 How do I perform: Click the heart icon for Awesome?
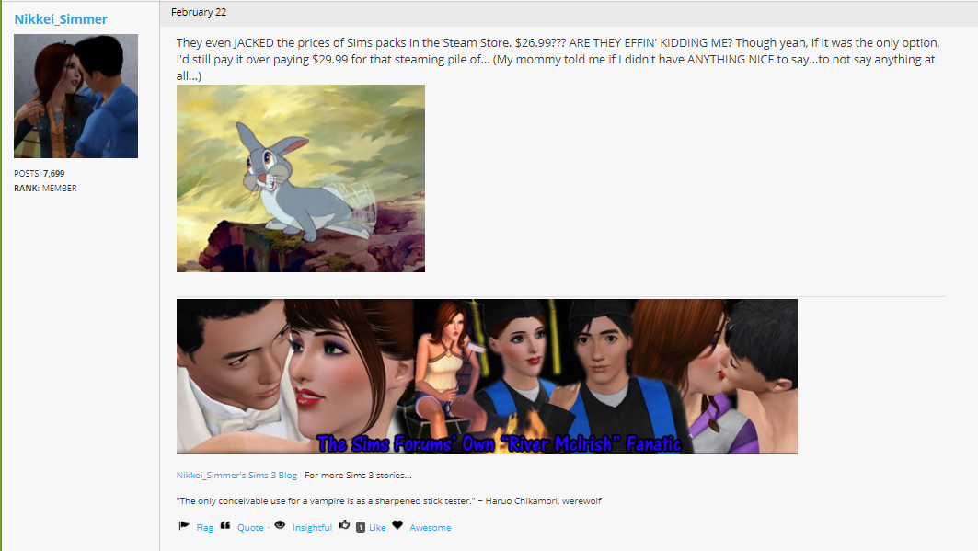(x=397, y=525)
